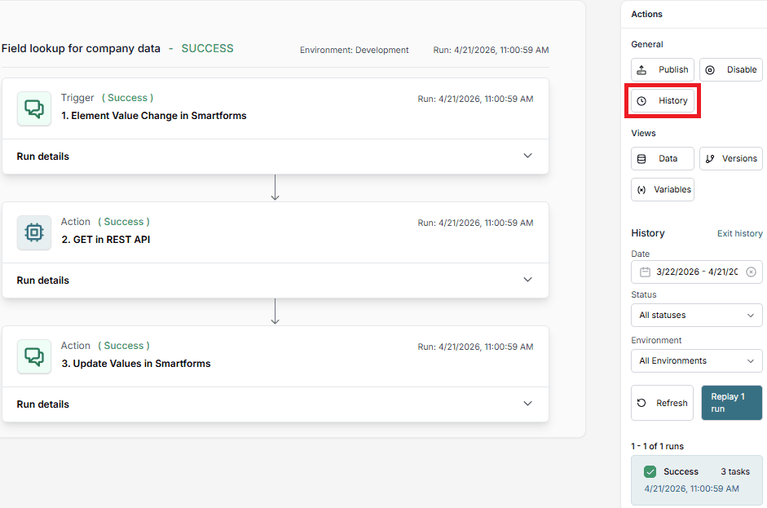Click the Refresh button
Viewport: 767px width, 508px height.
tap(663, 403)
